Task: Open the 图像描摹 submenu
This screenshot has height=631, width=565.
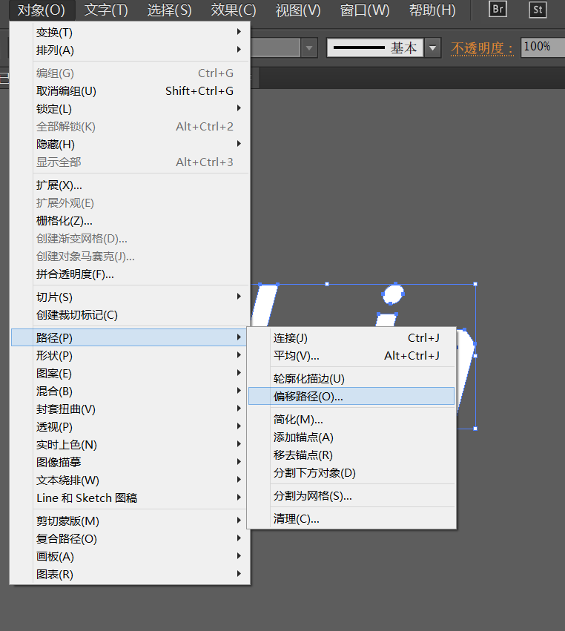Action: [130, 462]
